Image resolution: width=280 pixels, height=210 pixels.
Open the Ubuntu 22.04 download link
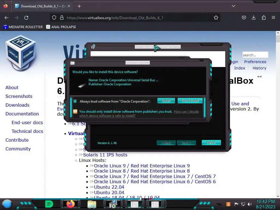pos(109,187)
